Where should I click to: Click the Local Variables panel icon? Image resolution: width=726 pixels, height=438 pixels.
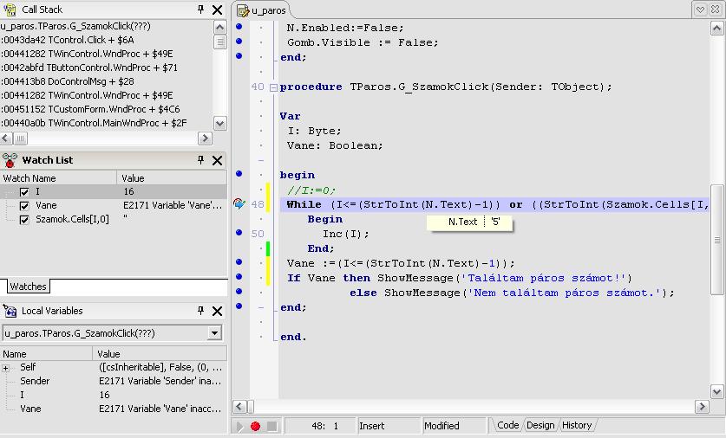[10, 311]
